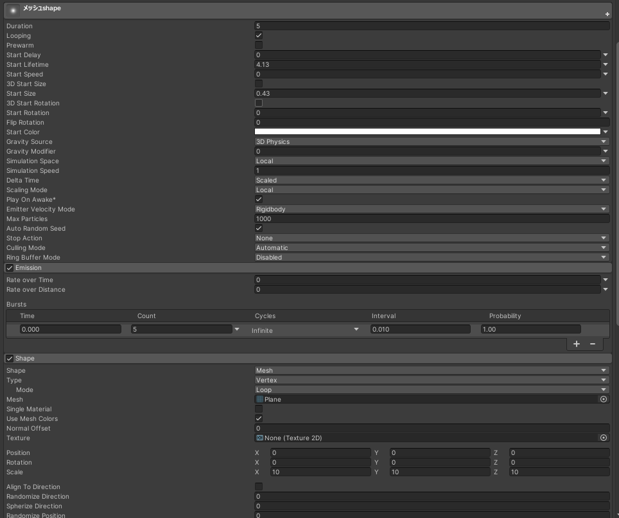Click the Simulation Speed field
The image size is (619, 518).
(x=432, y=170)
